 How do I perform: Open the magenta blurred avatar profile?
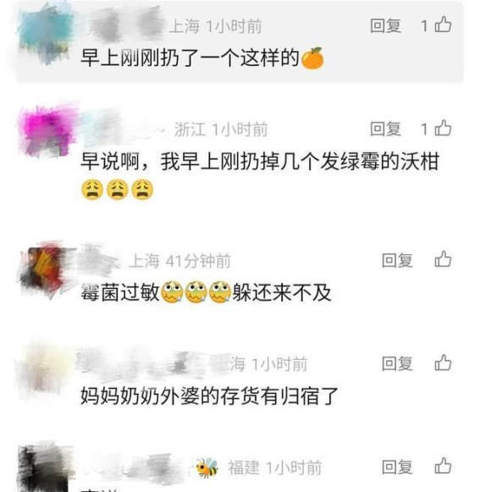47,130
